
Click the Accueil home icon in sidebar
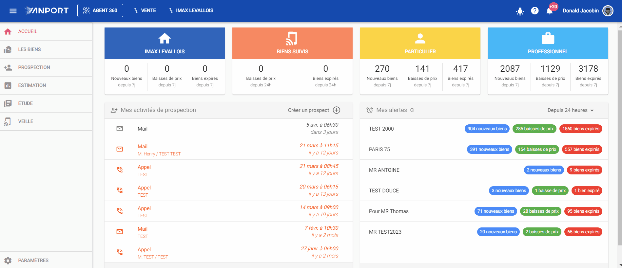[8, 31]
